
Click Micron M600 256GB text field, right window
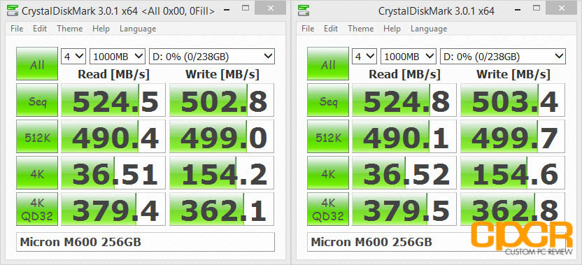click(x=436, y=242)
